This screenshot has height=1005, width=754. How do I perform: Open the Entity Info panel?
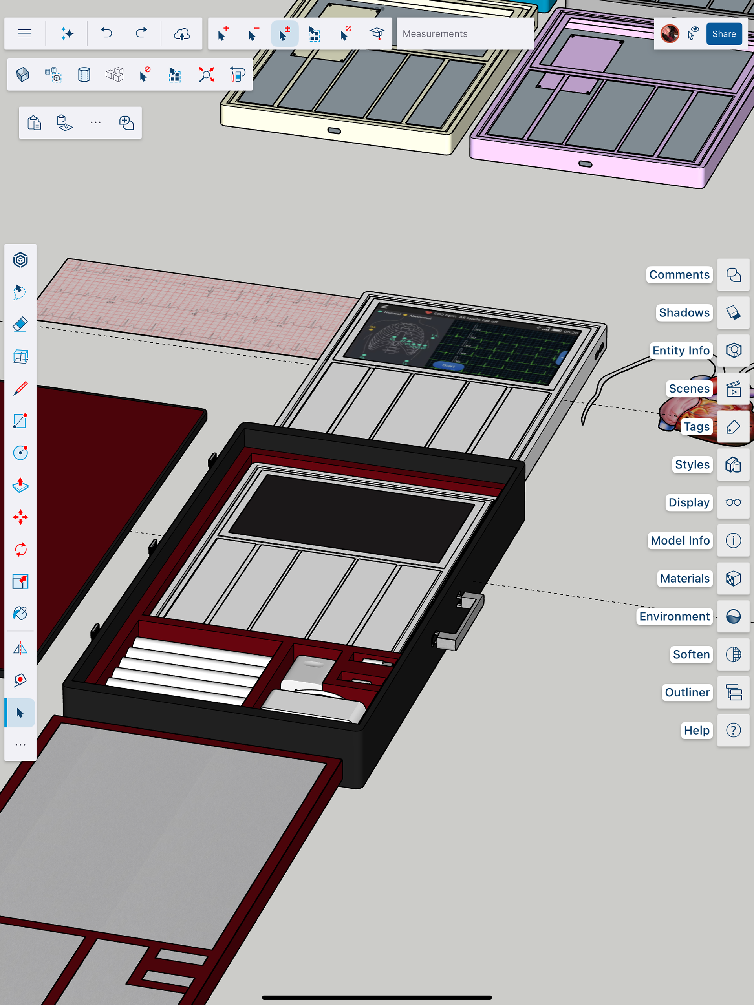point(733,350)
